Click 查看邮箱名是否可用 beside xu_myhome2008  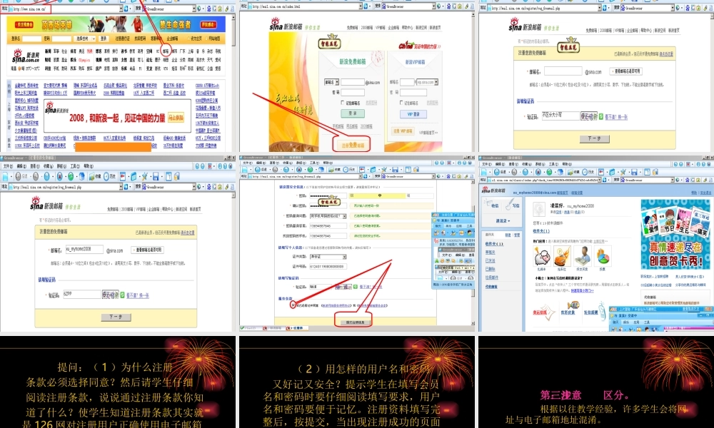point(148,250)
